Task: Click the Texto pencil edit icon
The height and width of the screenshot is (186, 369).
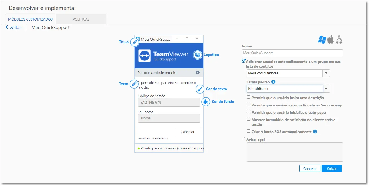Action: pos(134,84)
